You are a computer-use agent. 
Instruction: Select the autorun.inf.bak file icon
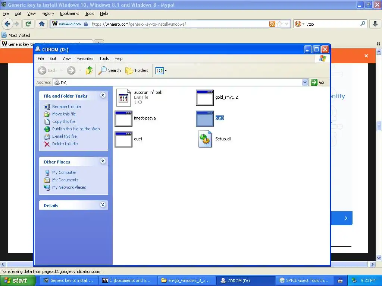pyautogui.click(x=123, y=98)
